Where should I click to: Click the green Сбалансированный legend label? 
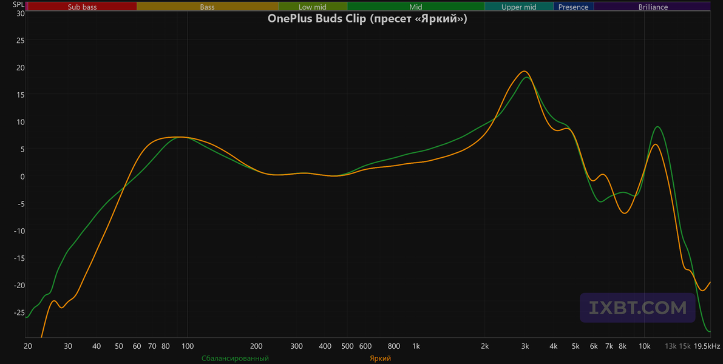point(235,358)
